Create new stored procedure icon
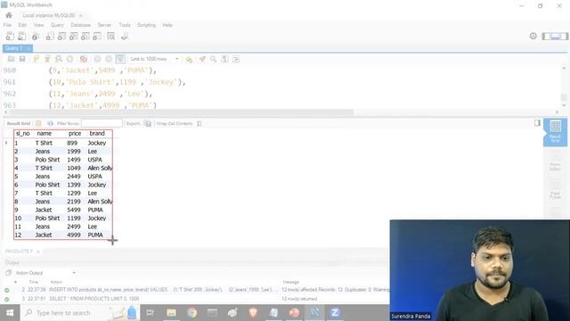 click(x=85, y=37)
